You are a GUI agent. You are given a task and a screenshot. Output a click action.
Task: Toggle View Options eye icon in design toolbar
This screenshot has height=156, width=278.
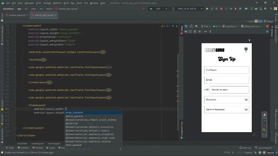point(186,32)
